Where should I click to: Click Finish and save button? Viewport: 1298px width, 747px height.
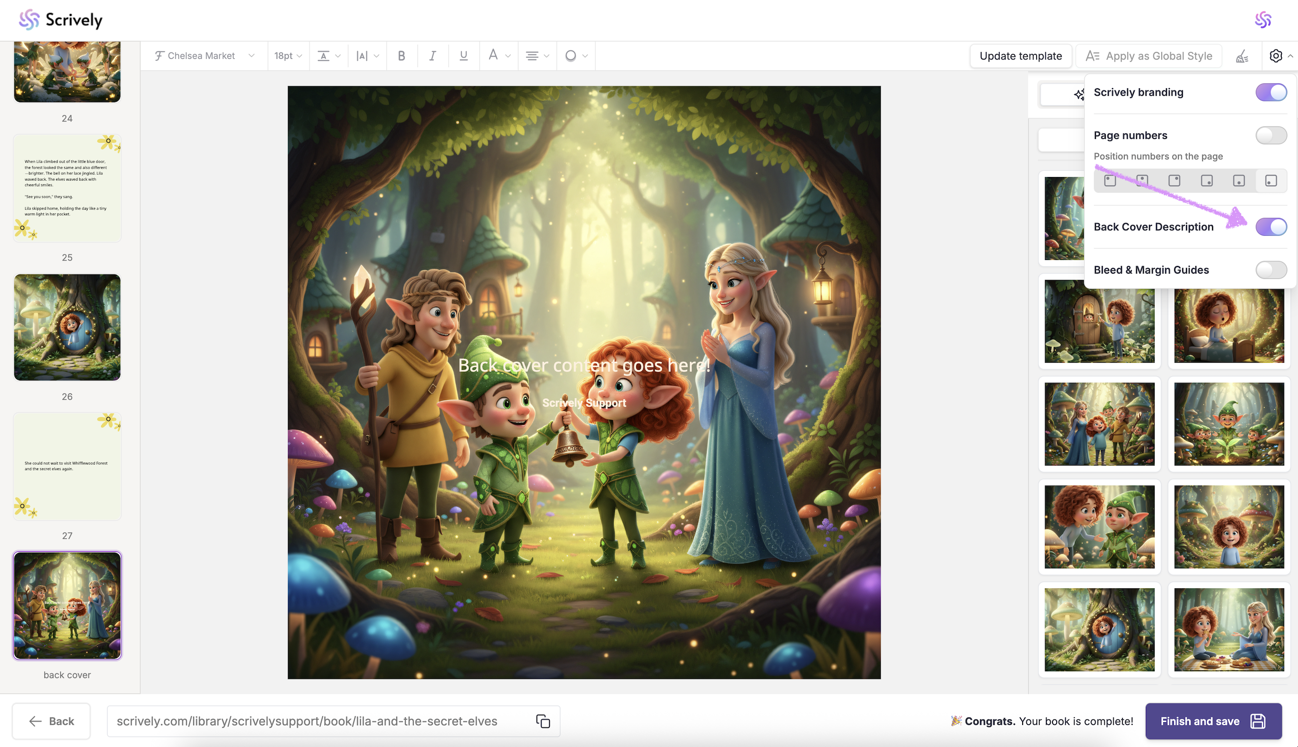coord(1213,721)
